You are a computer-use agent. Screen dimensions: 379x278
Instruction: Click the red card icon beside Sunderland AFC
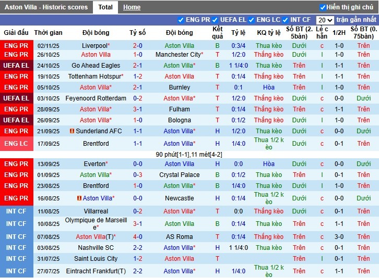(x=72, y=131)
